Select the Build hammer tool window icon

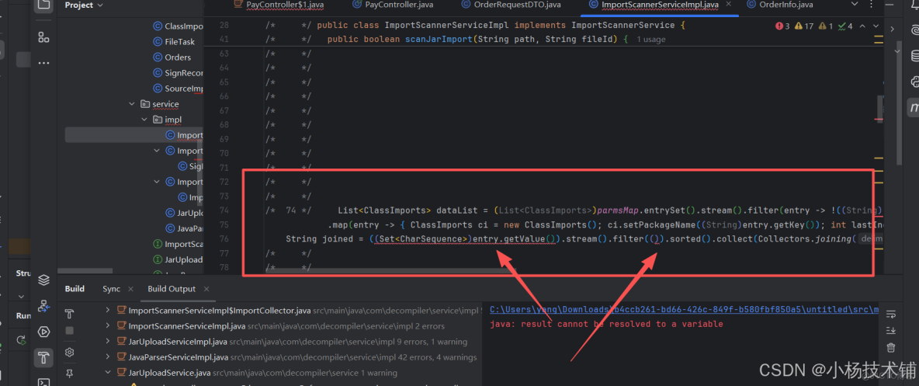(43, 356)
